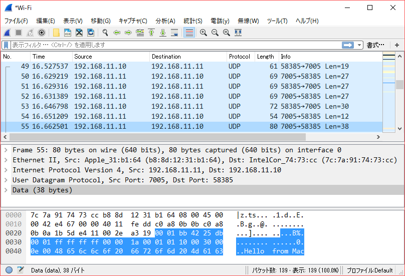Click the save capture file icon
The width and height of the screenshot is (405, 276).
coord(68,33)
